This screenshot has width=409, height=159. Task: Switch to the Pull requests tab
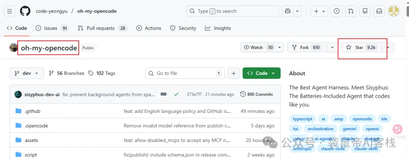pos(103,28)
